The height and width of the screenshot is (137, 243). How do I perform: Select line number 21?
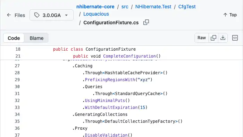[x=18, y=56]
